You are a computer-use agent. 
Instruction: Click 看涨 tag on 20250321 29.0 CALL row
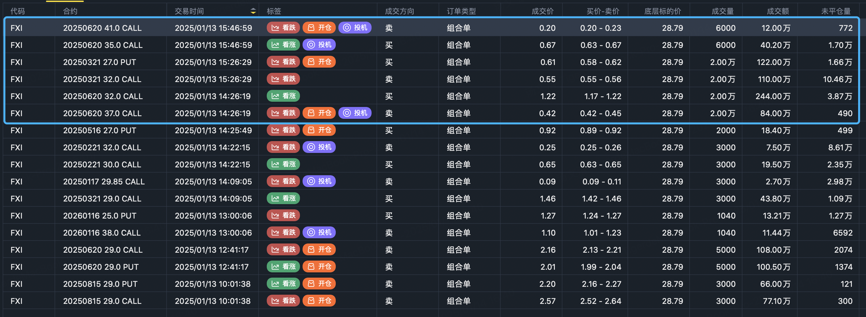(283, 199)
